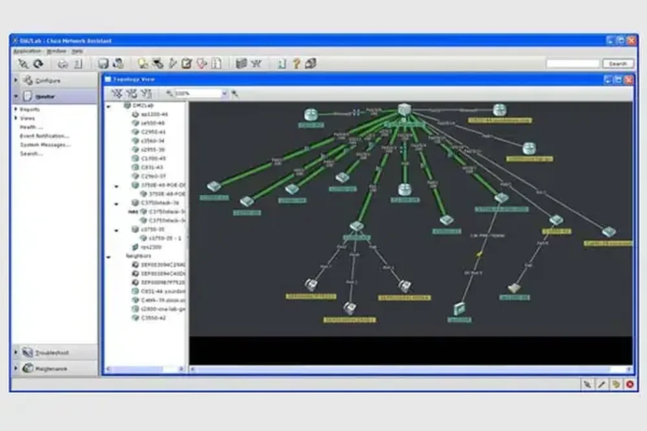
Task: Expand the Reports item in the Monitor panel
Action: [16, 109]
